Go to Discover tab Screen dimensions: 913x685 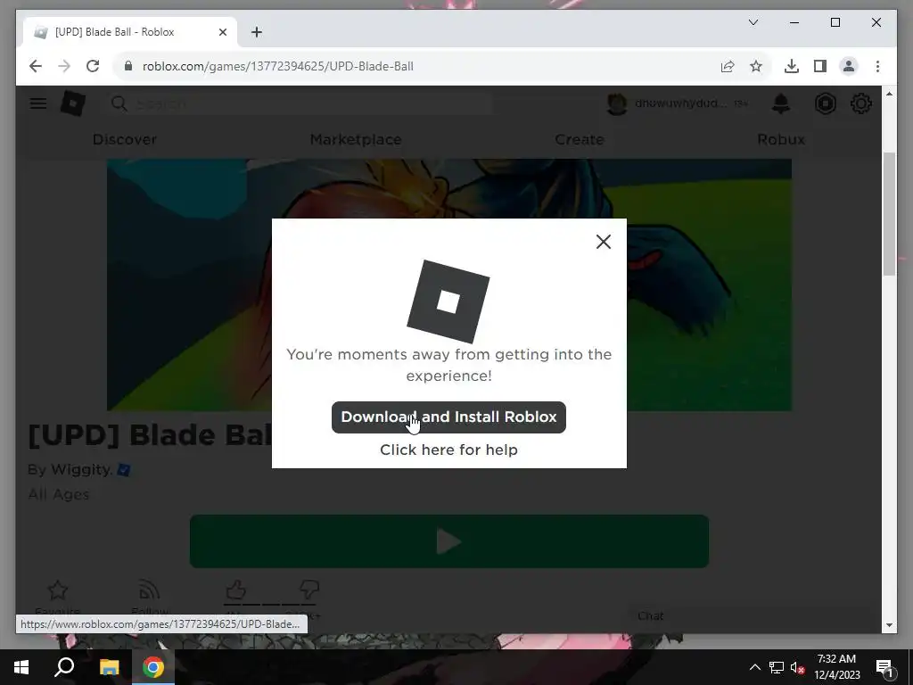pos(125,139)
